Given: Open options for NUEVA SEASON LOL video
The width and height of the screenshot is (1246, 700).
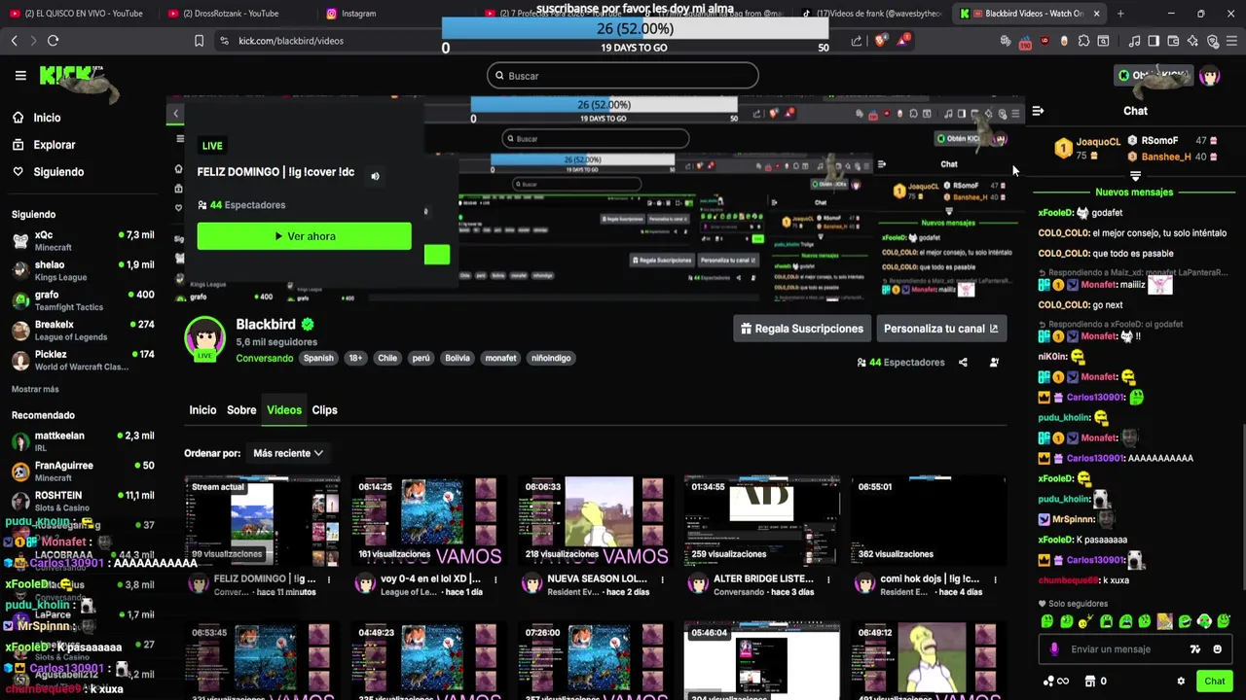Looking at the screenshot, I should point(662,579).
